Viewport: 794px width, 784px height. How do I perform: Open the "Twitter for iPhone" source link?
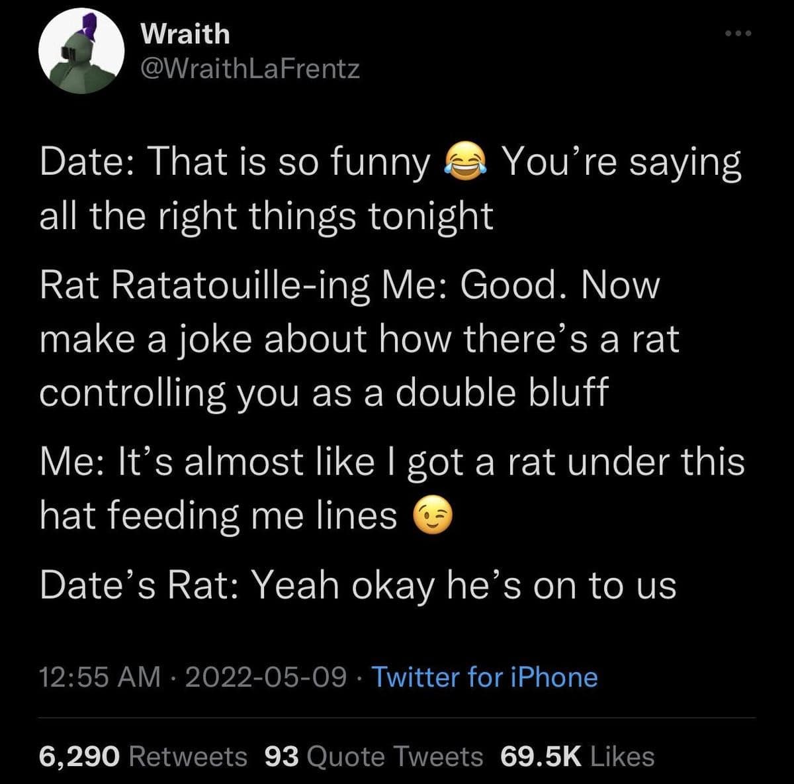(x=485, y=677)
